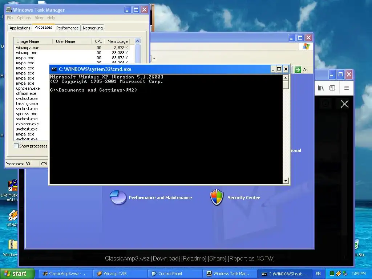Open the WINAMP desktop shortcut icon
Viewport: 372px width, 279px height.
click(x=13, y=216)
